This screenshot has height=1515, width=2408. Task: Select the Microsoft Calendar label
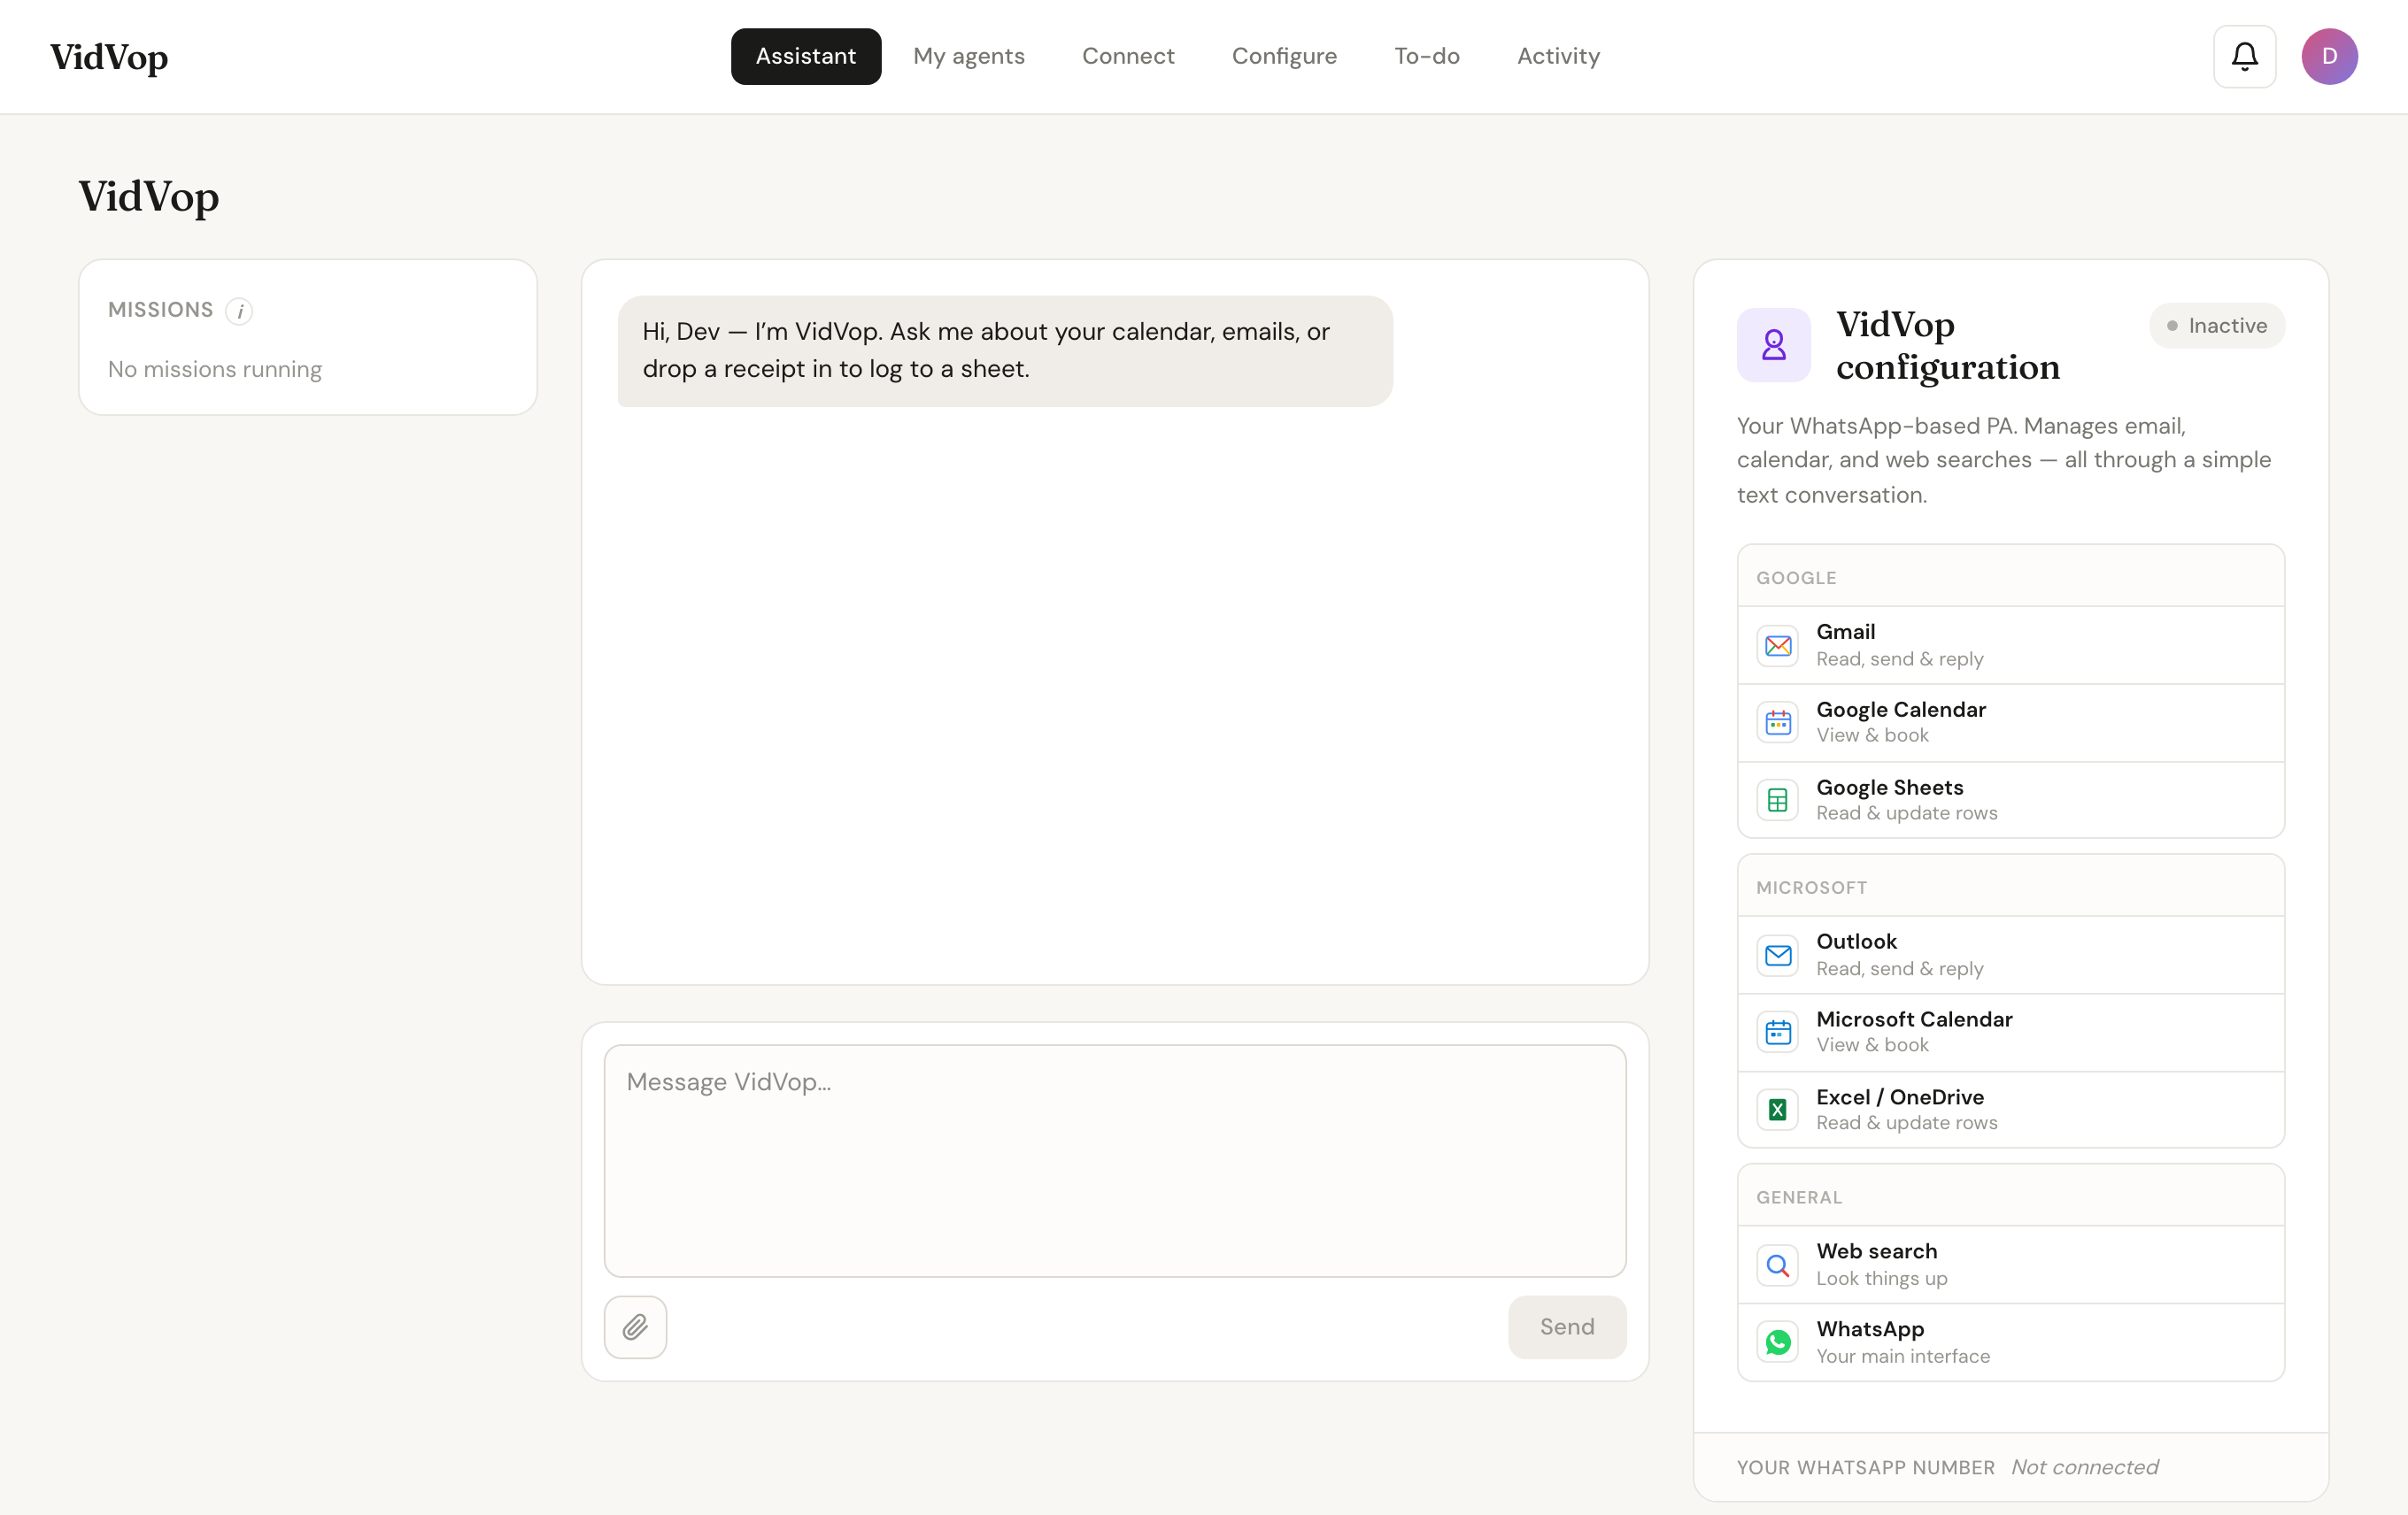tap(1914, 1019)
